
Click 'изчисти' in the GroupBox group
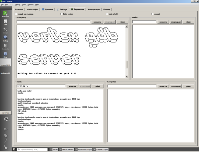(x=163, y=86)
